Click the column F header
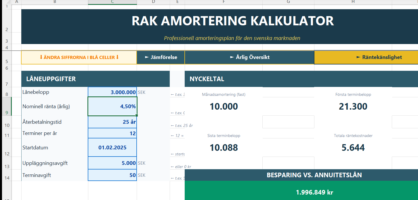 click(224, 2)
